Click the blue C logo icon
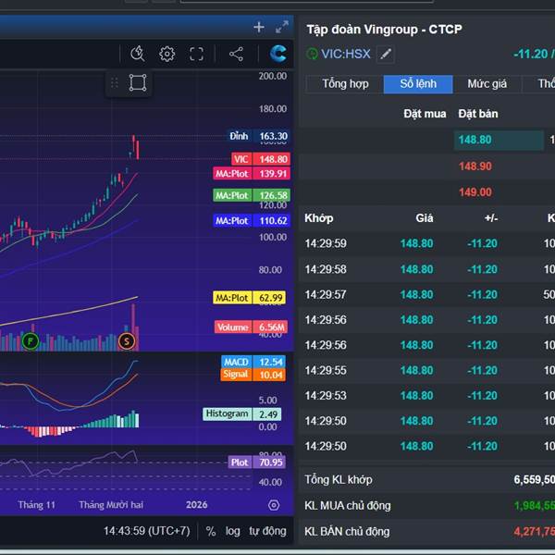Viewport: 555px width, 555px height. tap(277, 54)
